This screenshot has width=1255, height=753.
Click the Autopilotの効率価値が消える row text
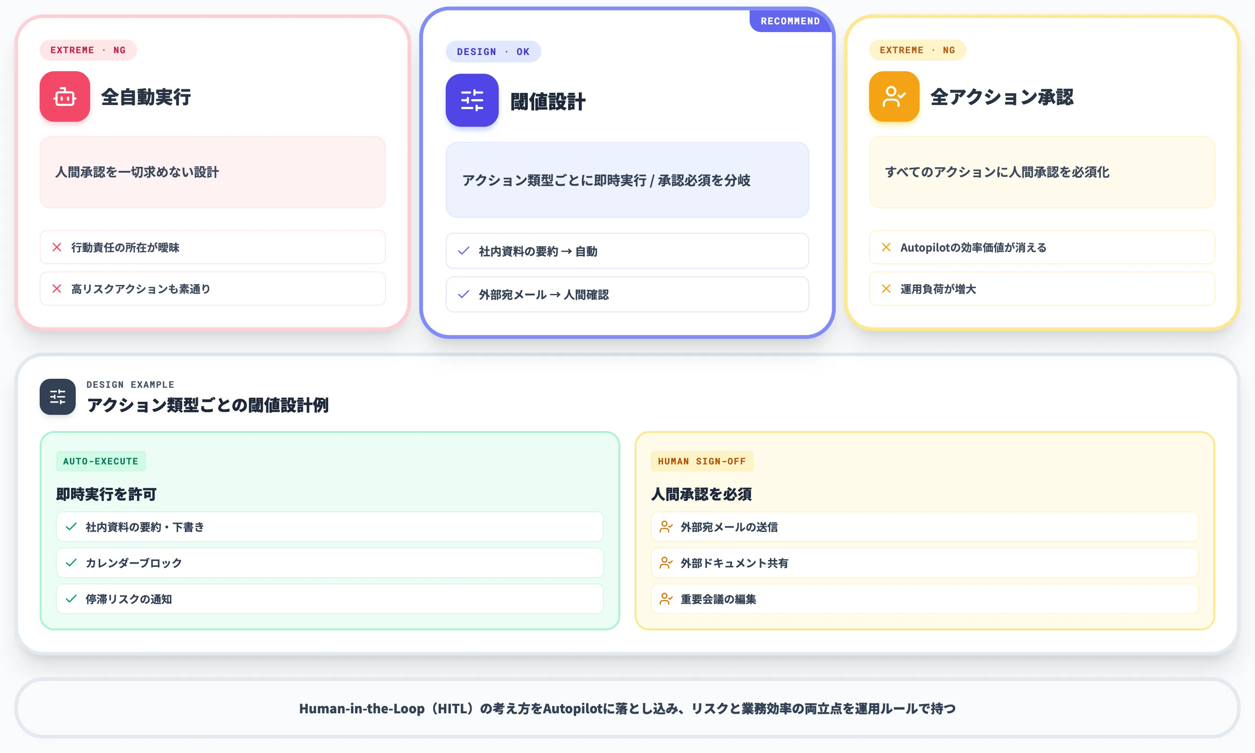[973, 248]
